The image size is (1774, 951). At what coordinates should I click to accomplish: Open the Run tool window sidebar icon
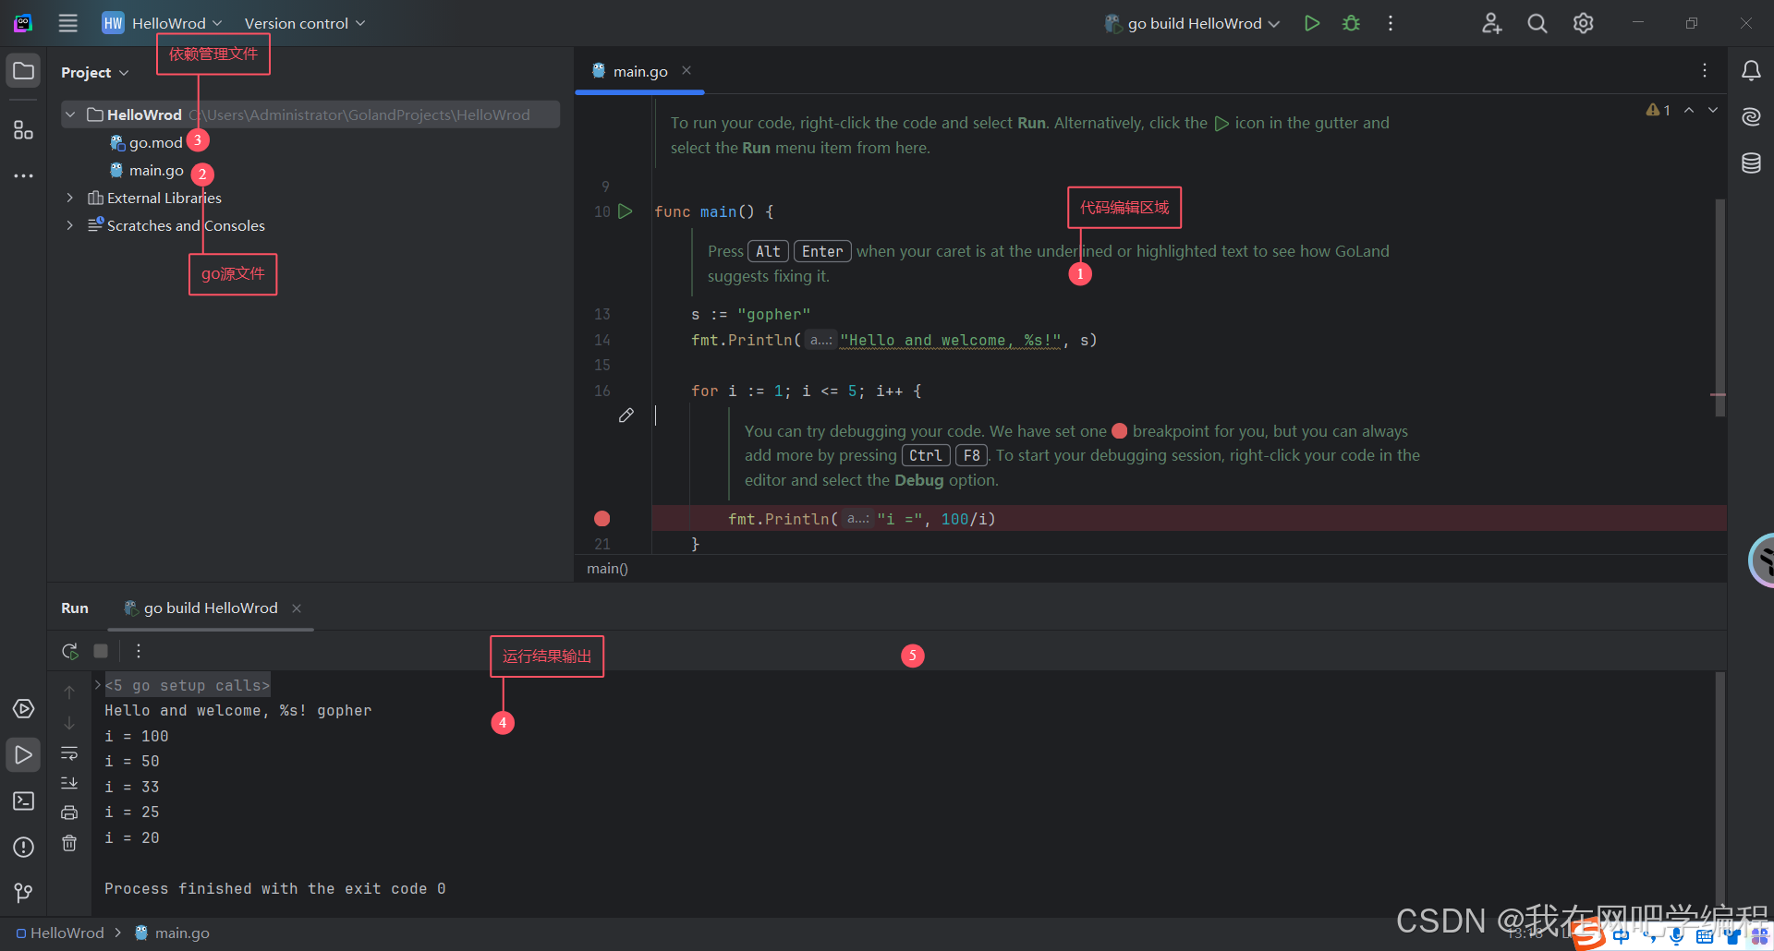23,754
